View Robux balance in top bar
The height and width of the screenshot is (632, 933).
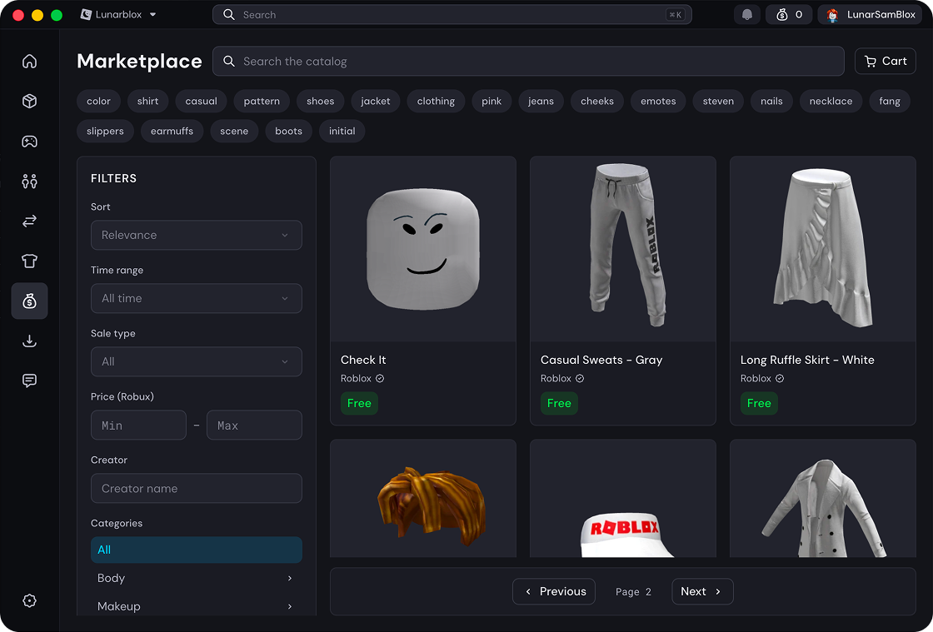789,14
